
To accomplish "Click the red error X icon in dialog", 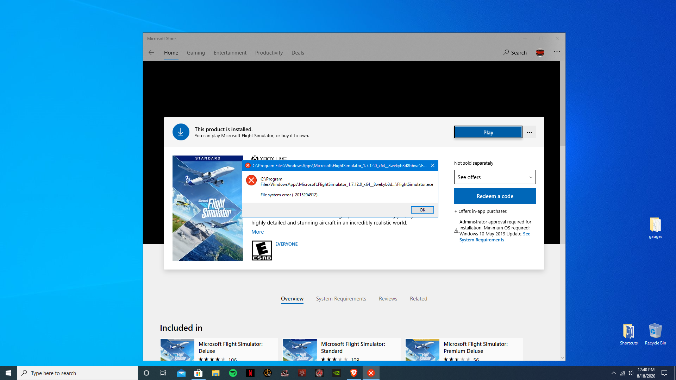I will tap(251, 180).
